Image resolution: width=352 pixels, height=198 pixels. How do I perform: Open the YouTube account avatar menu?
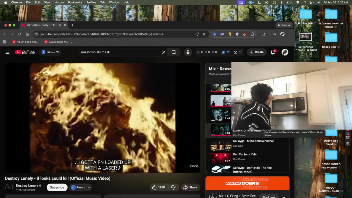pos(285,52)
